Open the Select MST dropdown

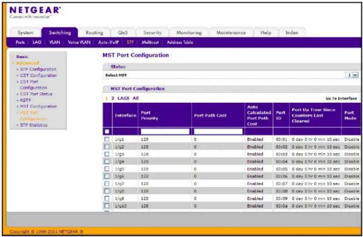pyautogui.click(x=352, y=75)
